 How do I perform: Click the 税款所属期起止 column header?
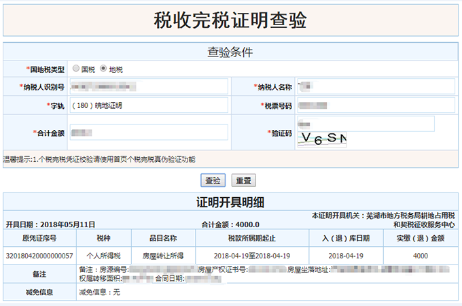[x=253, y=238]
